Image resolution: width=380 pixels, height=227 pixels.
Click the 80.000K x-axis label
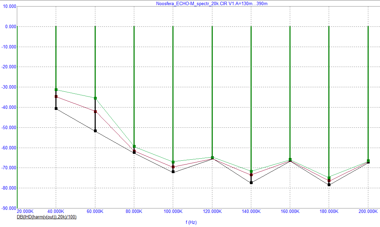click(134, 211)
